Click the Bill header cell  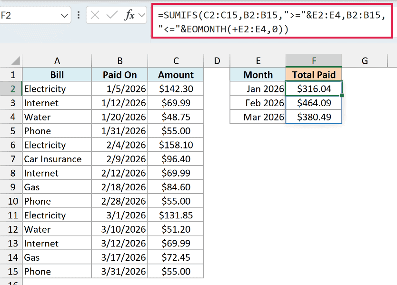[x=57, y=74]
